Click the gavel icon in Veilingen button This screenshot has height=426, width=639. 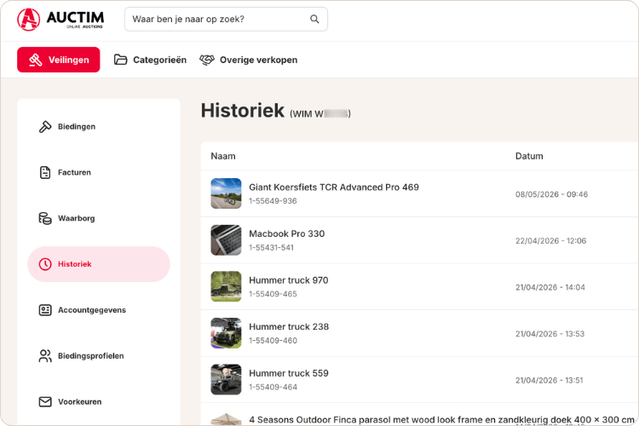[x=35, y=60]
